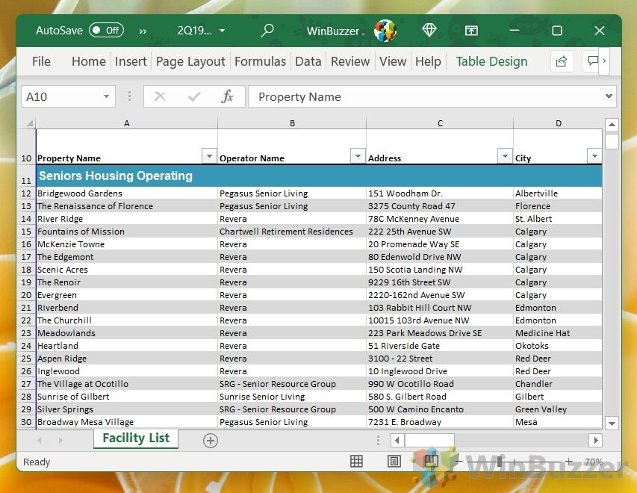Click the horizontal scrollbar left arrow
This screenshot has height=493, width=637.
397,440
